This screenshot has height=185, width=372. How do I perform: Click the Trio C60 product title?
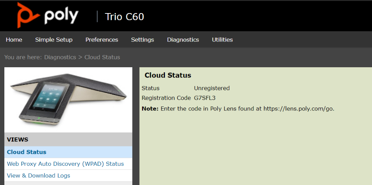point(124,17)
